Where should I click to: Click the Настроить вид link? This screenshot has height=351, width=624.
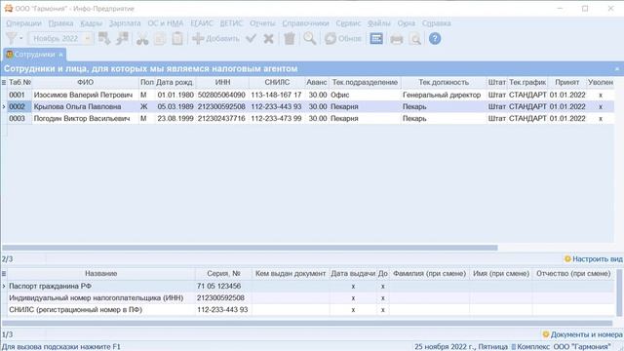click(594, 259)
